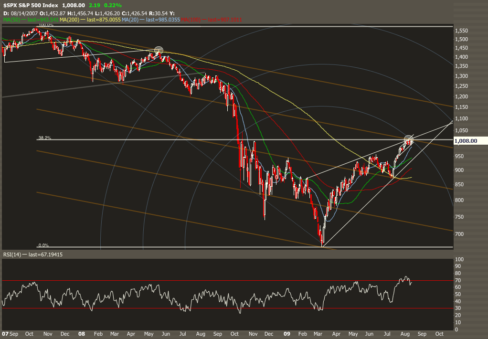488x339 pixels.
Task: Click the 30 oversold level on RSI axis
Action: [458, 308]
